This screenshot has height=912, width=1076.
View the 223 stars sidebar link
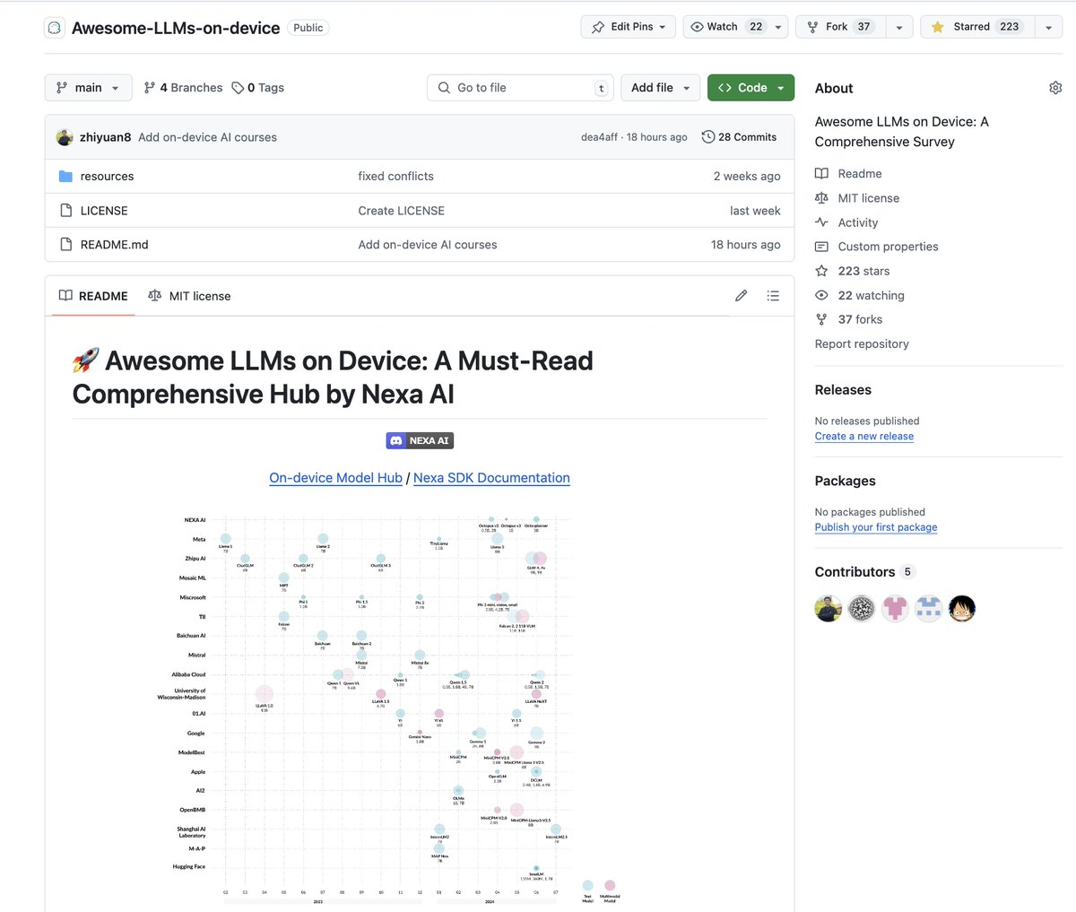click(x=853, y=271)
